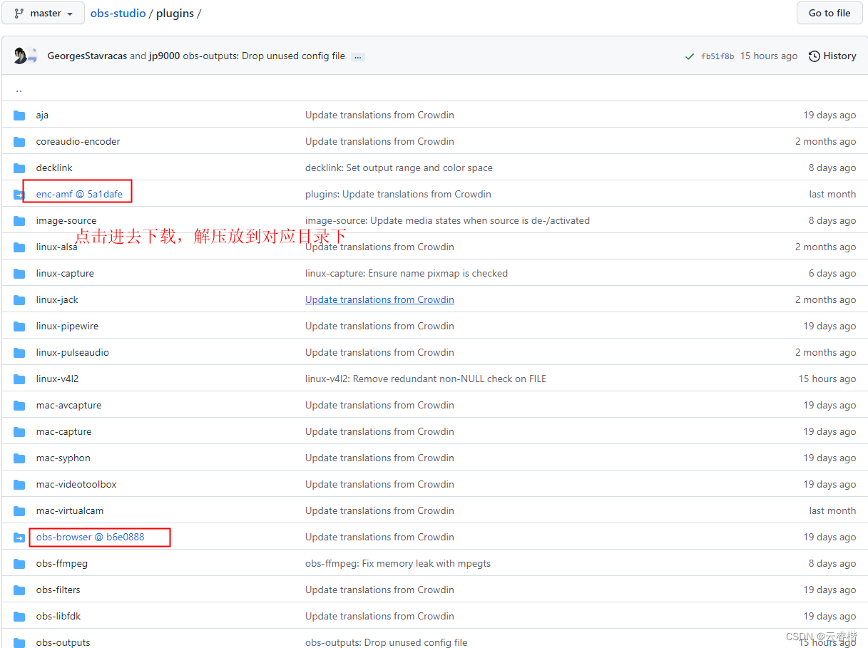Click the mac-capture folder icon
Image resolution: width=868 pixels, height=648 pixels.
pyautogui.click(x=19, y=432)
